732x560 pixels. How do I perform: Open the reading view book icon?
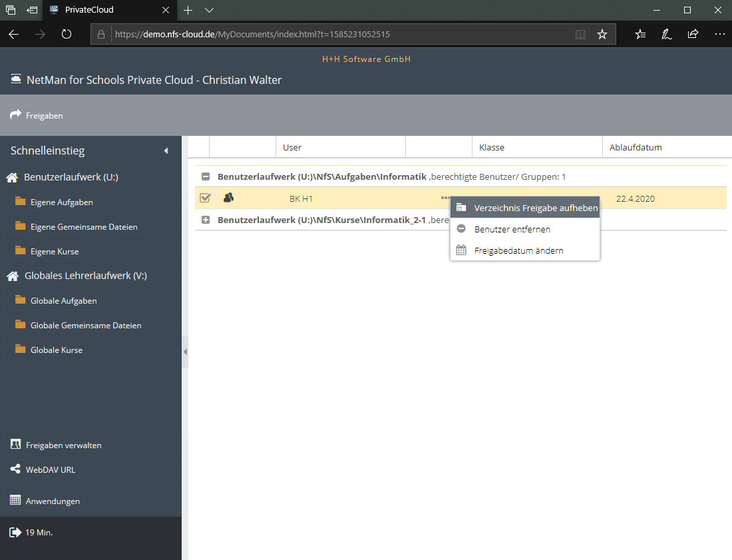(580, 34)
